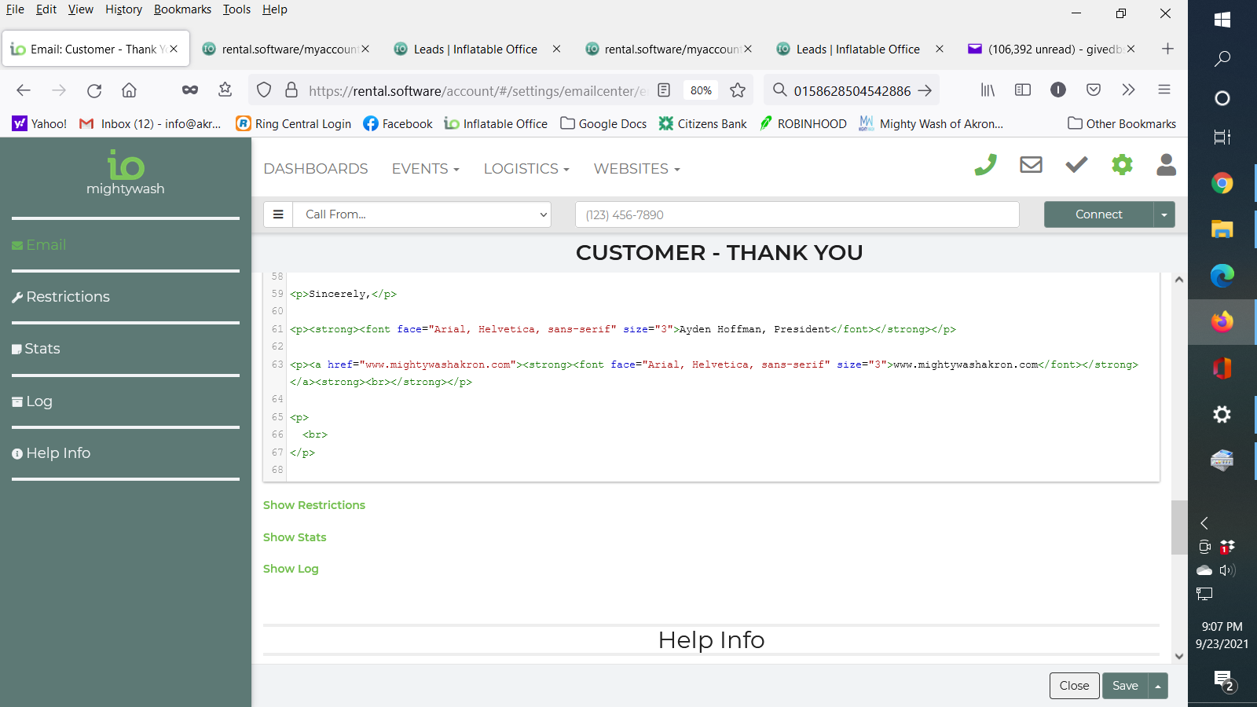Toggle Firefox reader view icon
Image resolution: width=1257 pixels, height=707 pixels.
click(x=664, y=90)
